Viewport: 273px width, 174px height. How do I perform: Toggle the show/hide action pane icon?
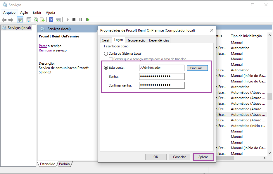[x=58, y=20]
